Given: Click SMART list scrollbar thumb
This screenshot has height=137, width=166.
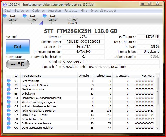Looking at the screenshot, I should tap(158, 91).
